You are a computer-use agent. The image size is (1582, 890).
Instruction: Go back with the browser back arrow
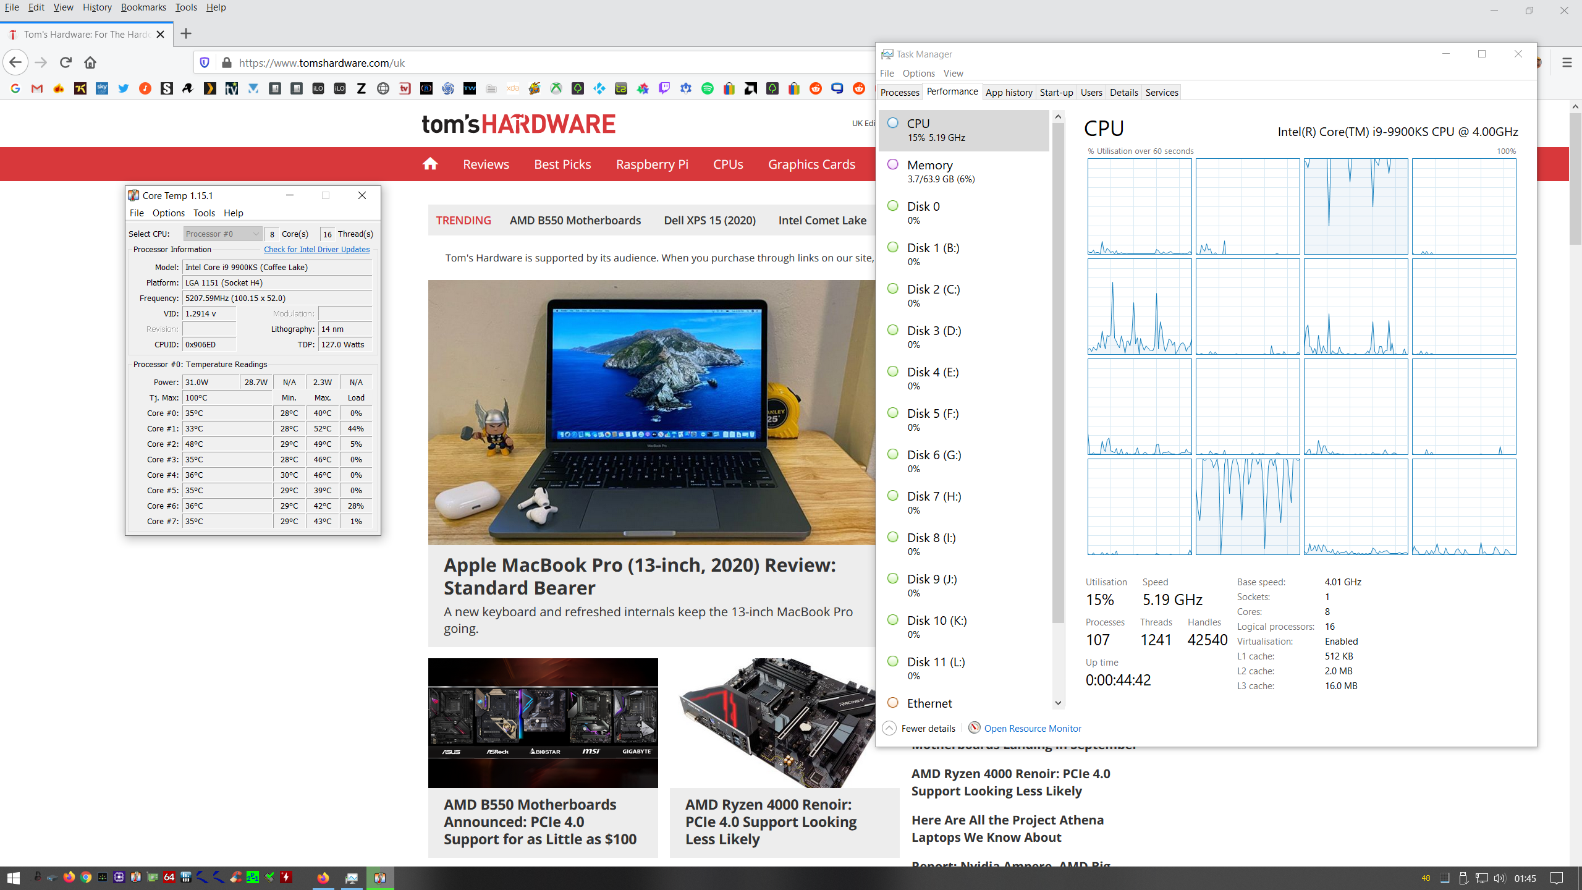point(15,62)
